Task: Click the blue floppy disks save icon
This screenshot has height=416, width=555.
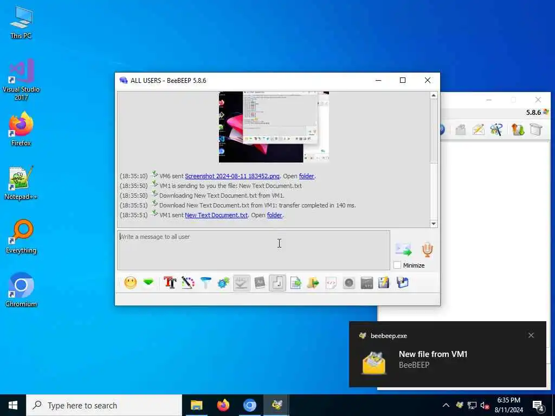Action: coord(403,282)
